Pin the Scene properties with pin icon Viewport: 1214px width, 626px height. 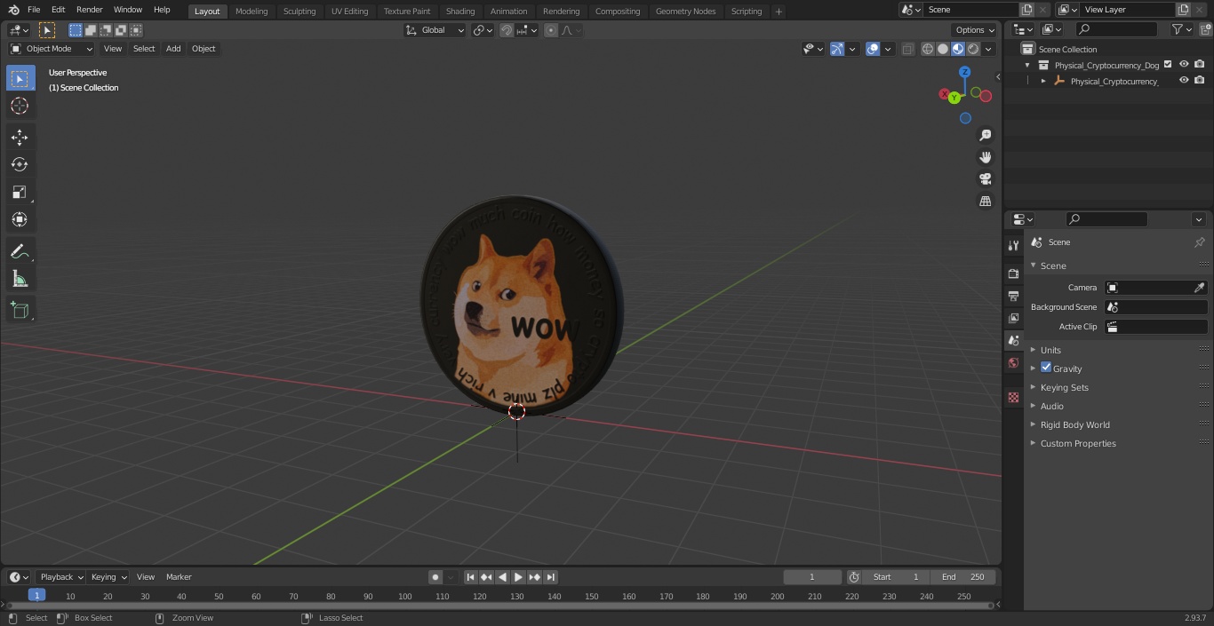[x=1199, y=242]
